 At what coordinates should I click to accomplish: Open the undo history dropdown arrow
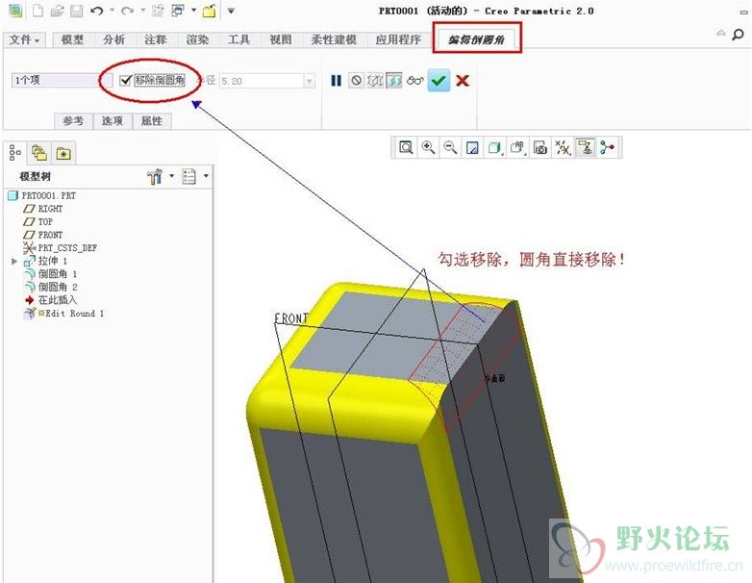[113, 10]
